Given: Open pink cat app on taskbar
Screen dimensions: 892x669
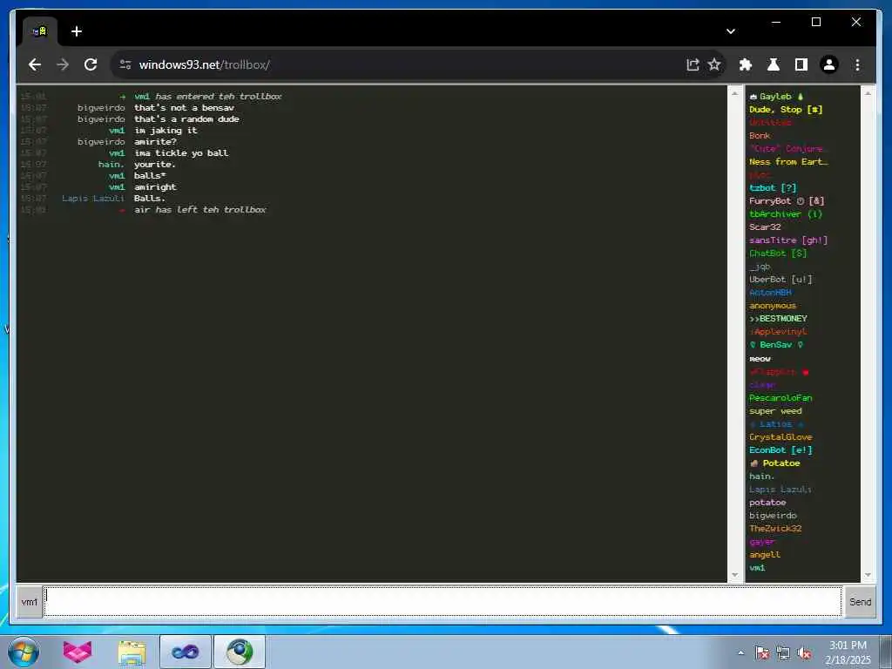Looking at the screenshot, I should click(78, 652).
